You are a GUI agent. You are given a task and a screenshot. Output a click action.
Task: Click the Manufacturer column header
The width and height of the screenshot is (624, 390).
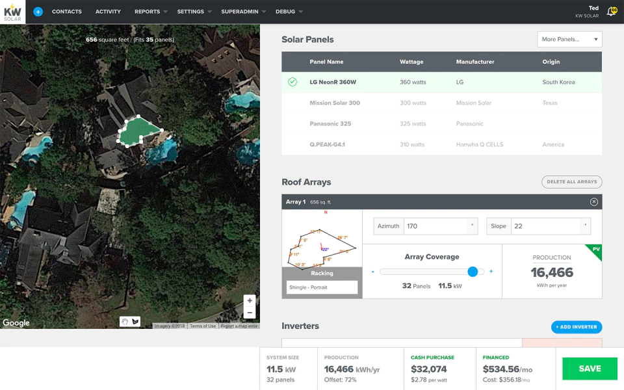(474, 62)
